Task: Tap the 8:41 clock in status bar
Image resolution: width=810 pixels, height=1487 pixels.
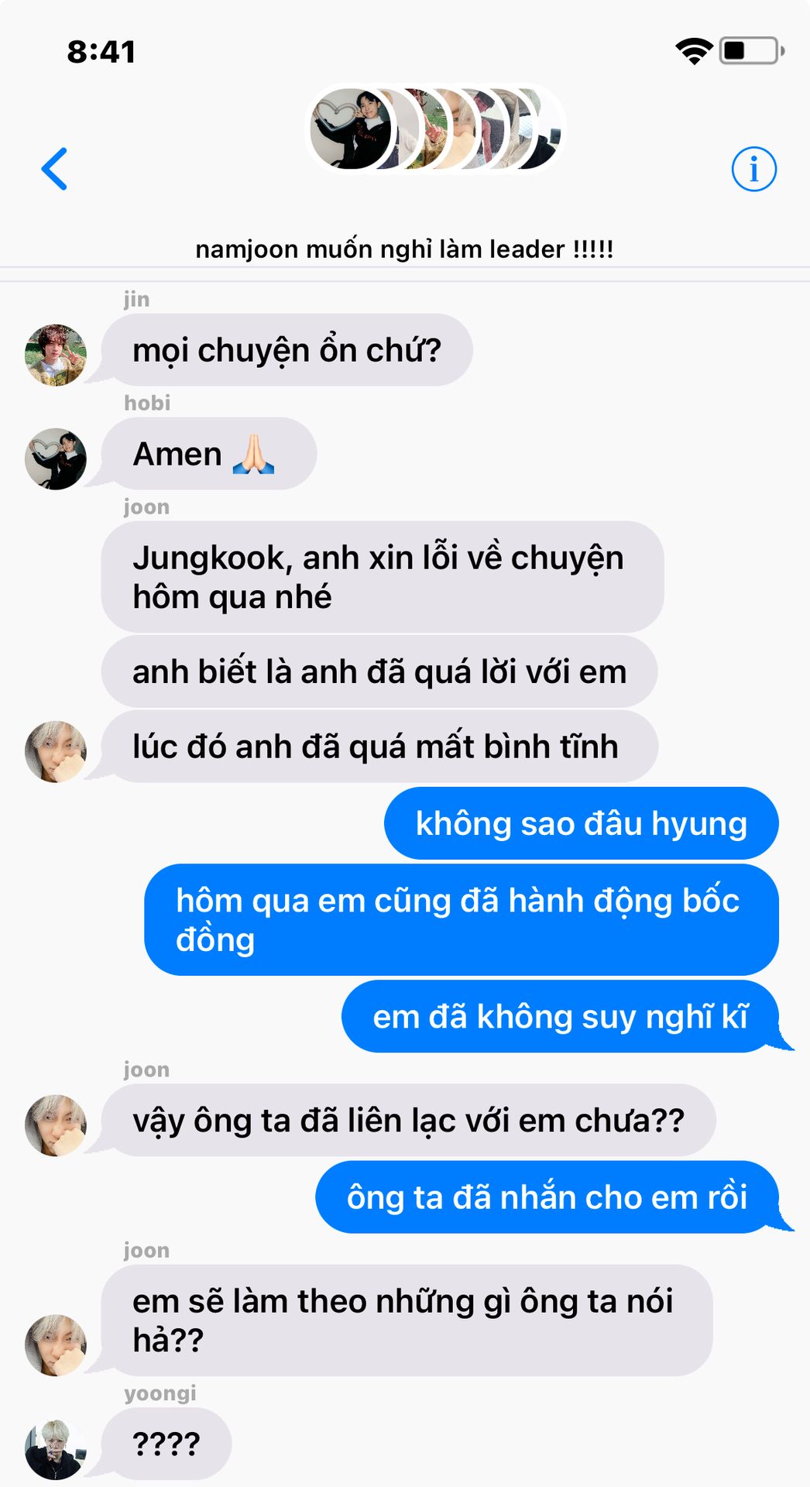Action: click(101, 52)
